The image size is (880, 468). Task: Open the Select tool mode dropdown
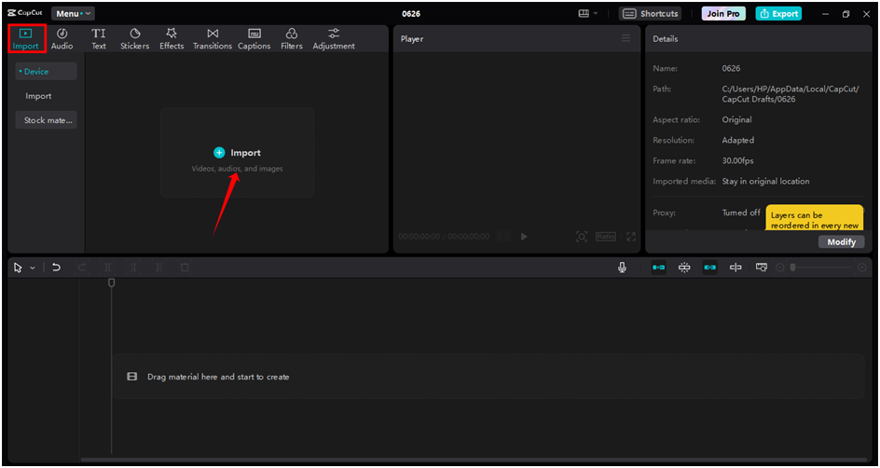click(x=33, y=268)
